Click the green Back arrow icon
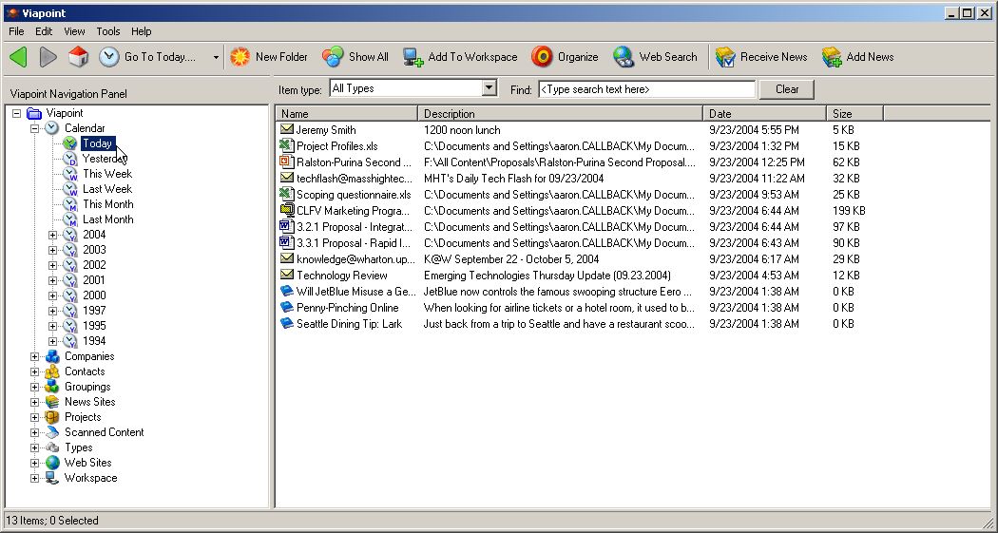This screenshot has width=998, height=533. coord(18,57)
